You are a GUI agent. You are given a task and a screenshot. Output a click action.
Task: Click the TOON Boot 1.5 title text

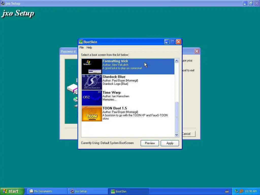tap(115, 108)
